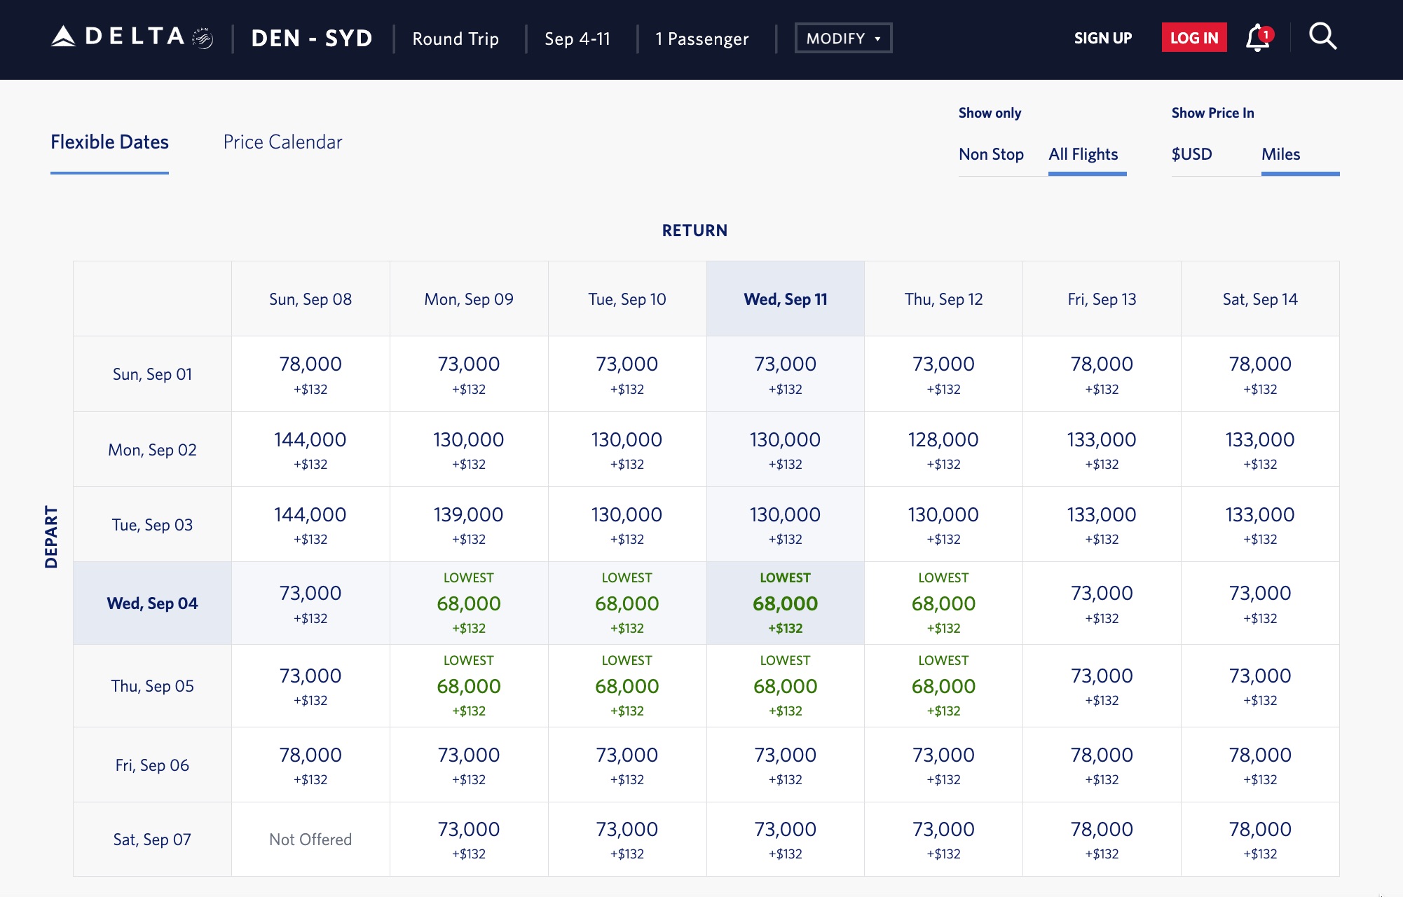Screen dimensions: 1403x897
Task: Click the SIGN UP link
Action: point(1102,38)
